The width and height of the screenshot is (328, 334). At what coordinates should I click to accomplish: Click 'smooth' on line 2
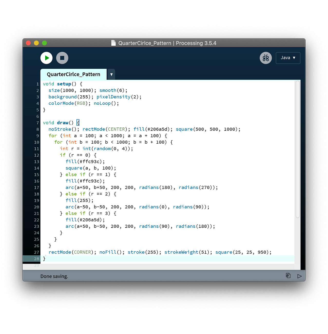pos(108,90)
